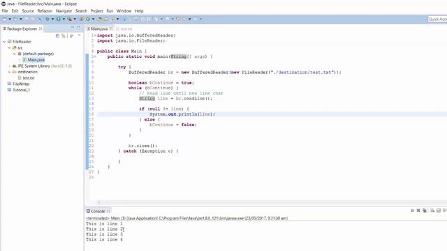
Task: Click the Debug bug toolbar icon
Action: pos(47,19)
